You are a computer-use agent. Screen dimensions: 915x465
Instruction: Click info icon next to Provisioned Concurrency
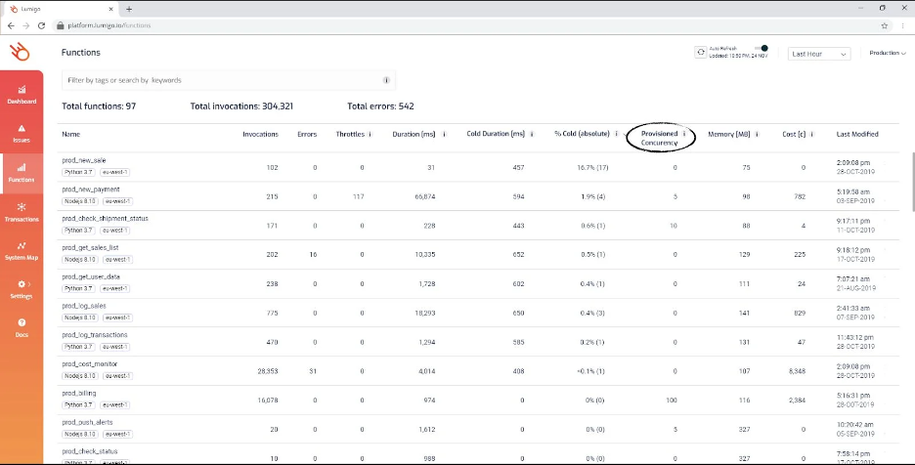(683, 134)
